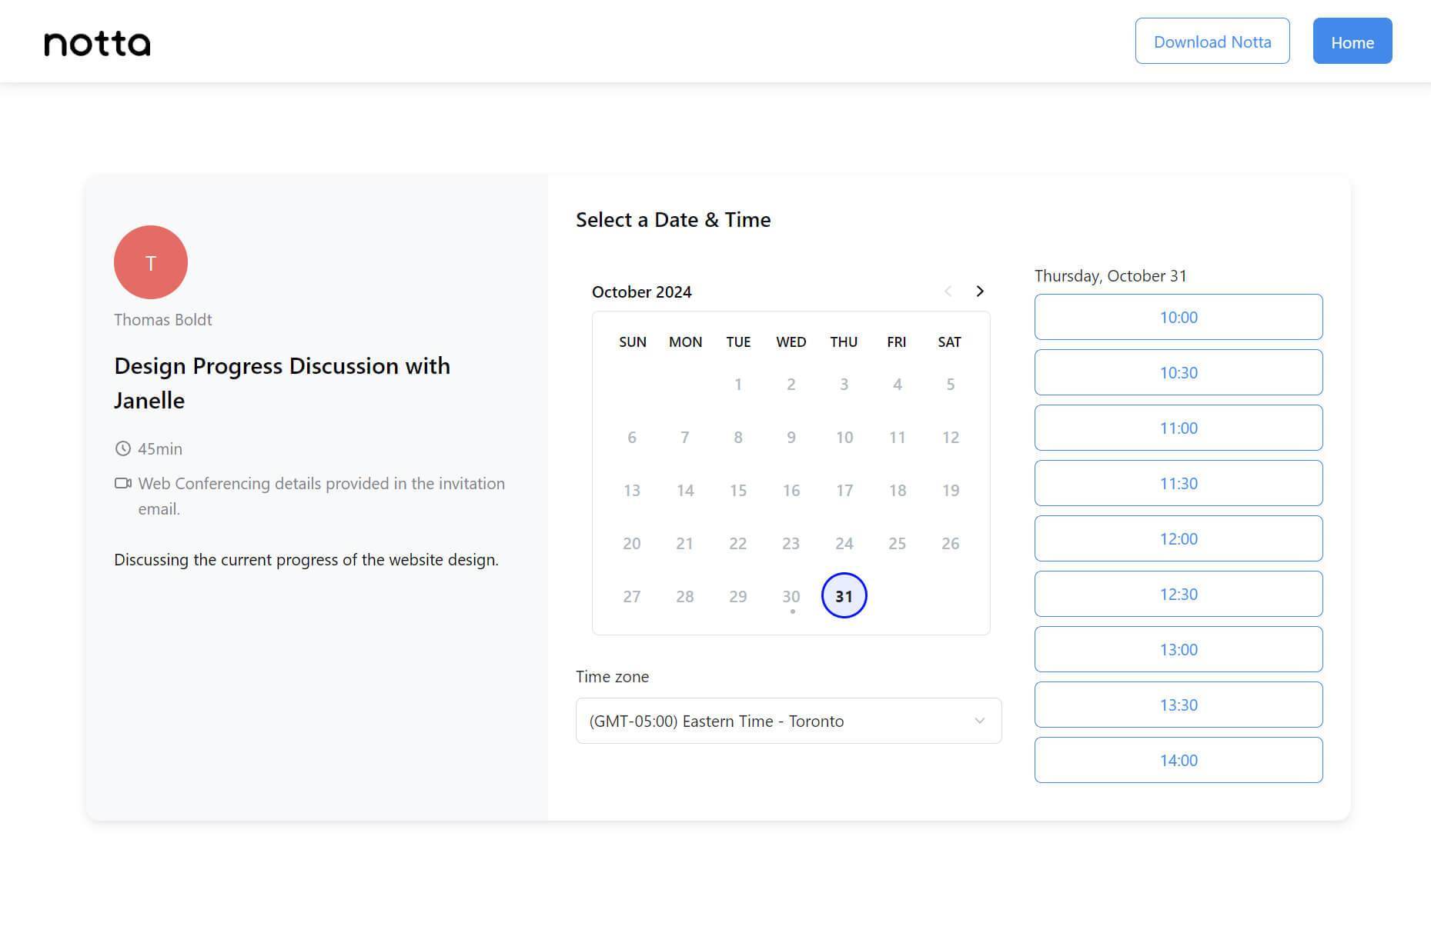Pick the 12:30 time slot

click(x=1179, y=594)
